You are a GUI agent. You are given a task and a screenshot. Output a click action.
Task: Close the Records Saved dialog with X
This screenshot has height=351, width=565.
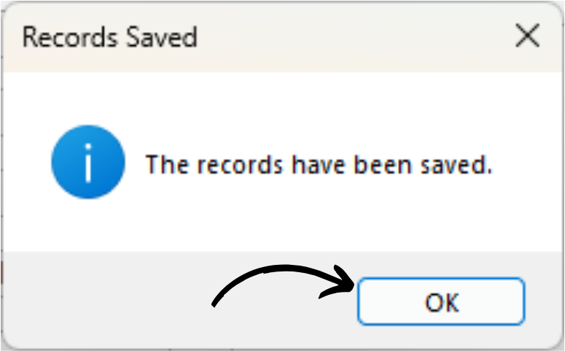[x=527, y=36]
